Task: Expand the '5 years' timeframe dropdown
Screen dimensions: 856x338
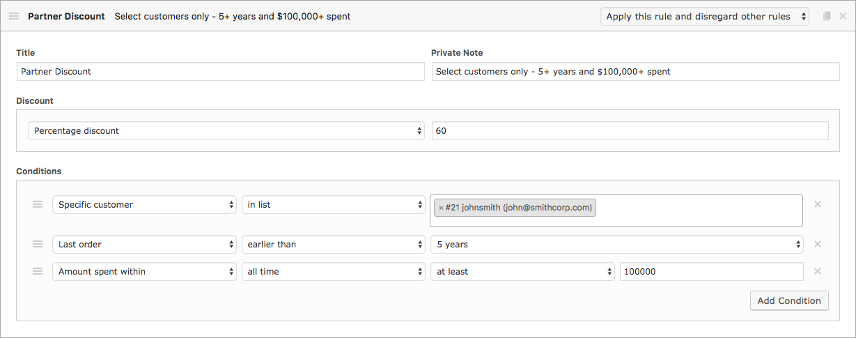Action: [616, 245]
